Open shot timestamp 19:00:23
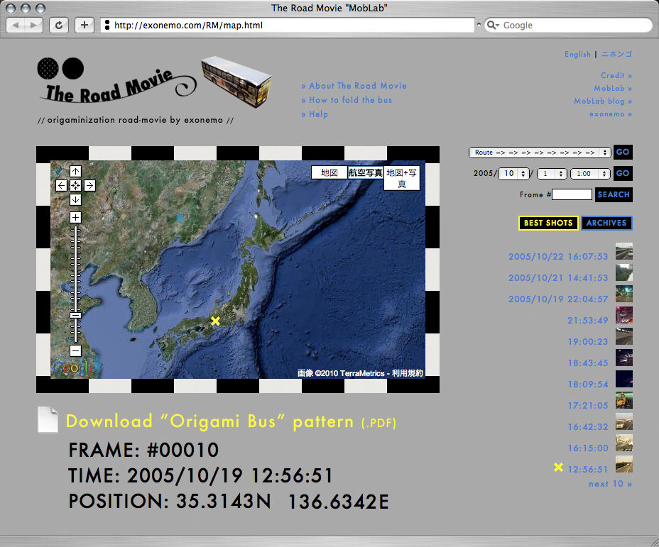This screenshot has height=547, width=659. click(x=588, y=342)
